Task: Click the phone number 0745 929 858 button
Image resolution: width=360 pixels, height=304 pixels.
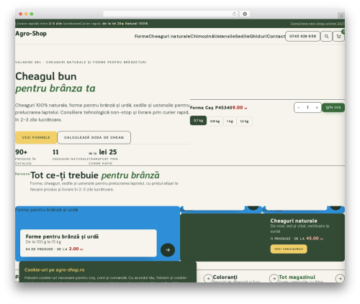Action: [302, 37]
